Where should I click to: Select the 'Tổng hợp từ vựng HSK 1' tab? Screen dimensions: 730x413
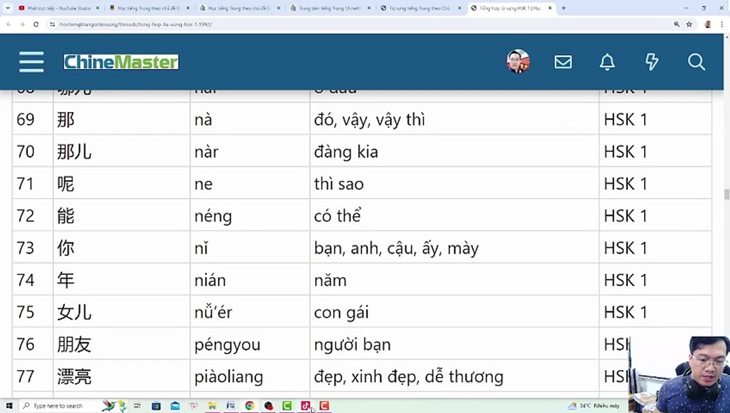point(512,8)
